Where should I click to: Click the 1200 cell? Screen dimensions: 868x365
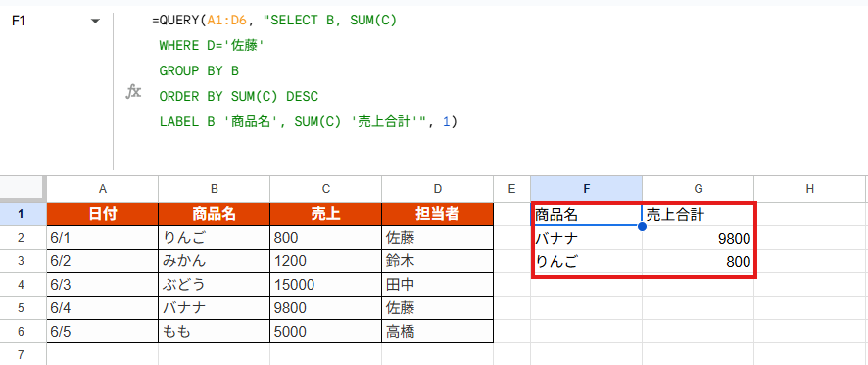[326, 261]
